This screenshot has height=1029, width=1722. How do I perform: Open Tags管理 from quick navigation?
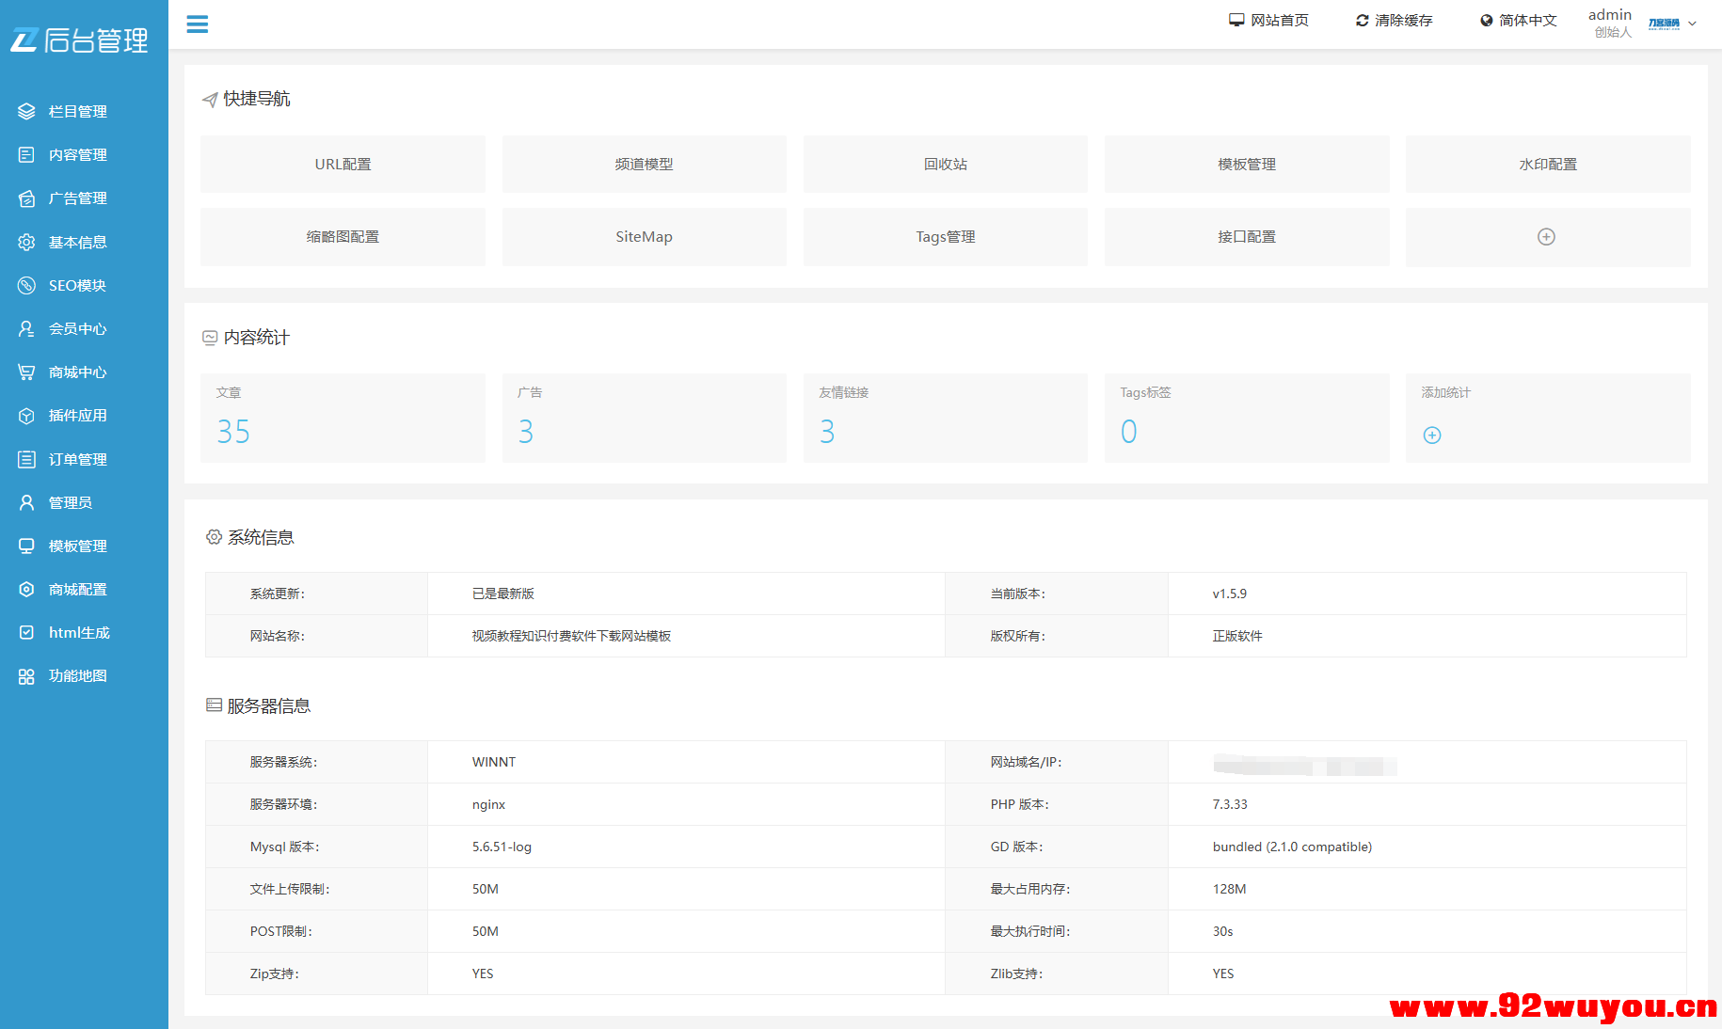[945, 236]
